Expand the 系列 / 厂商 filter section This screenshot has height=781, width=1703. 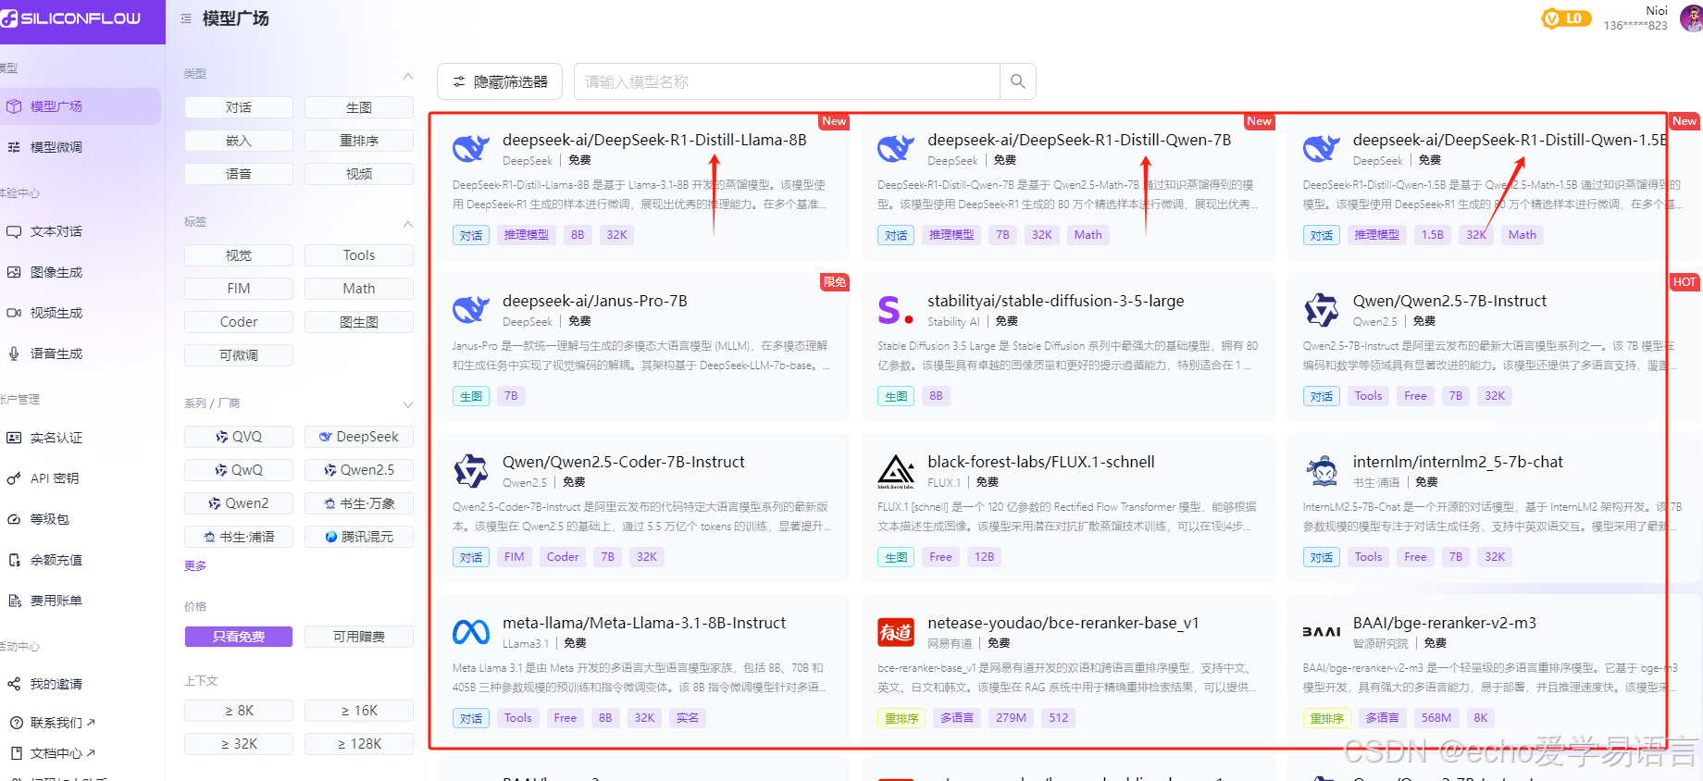(x=407, y=404)
